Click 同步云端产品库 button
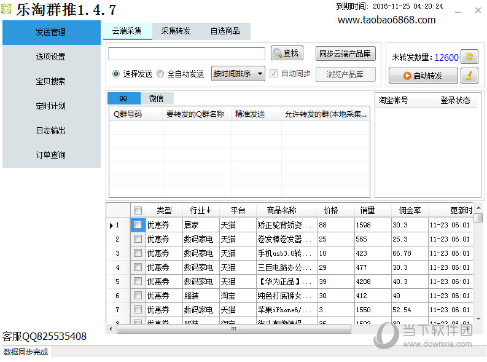This screenshot has height=362, width=487. [x=345, y=53]
